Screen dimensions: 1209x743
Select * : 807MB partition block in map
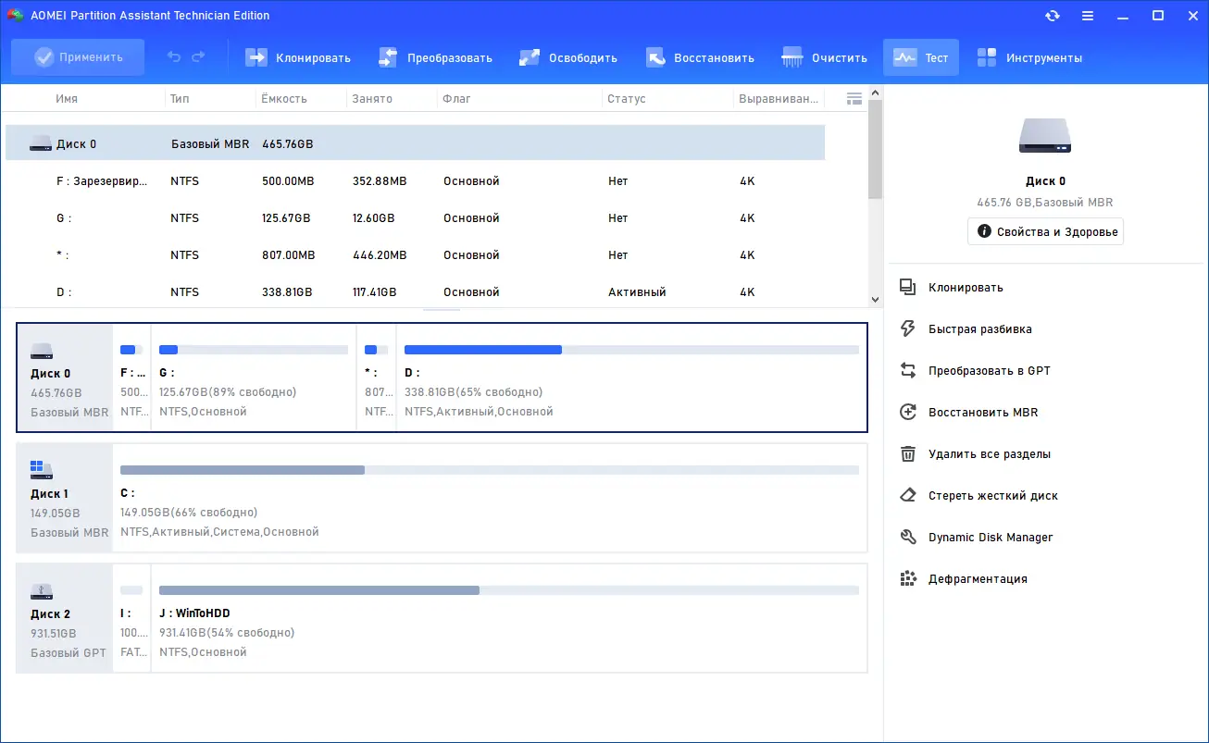[x=377, y=377]
